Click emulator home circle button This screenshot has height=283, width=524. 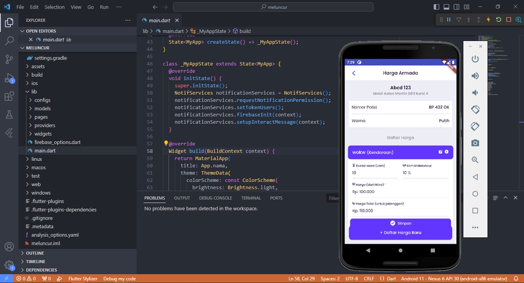point(475,194)
